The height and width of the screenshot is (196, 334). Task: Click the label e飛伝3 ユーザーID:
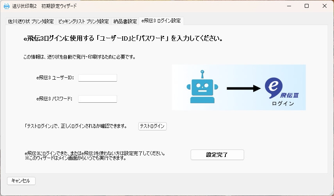[x=55, y=78]
